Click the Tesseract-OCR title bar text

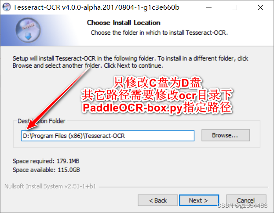[x=96, y=7]
